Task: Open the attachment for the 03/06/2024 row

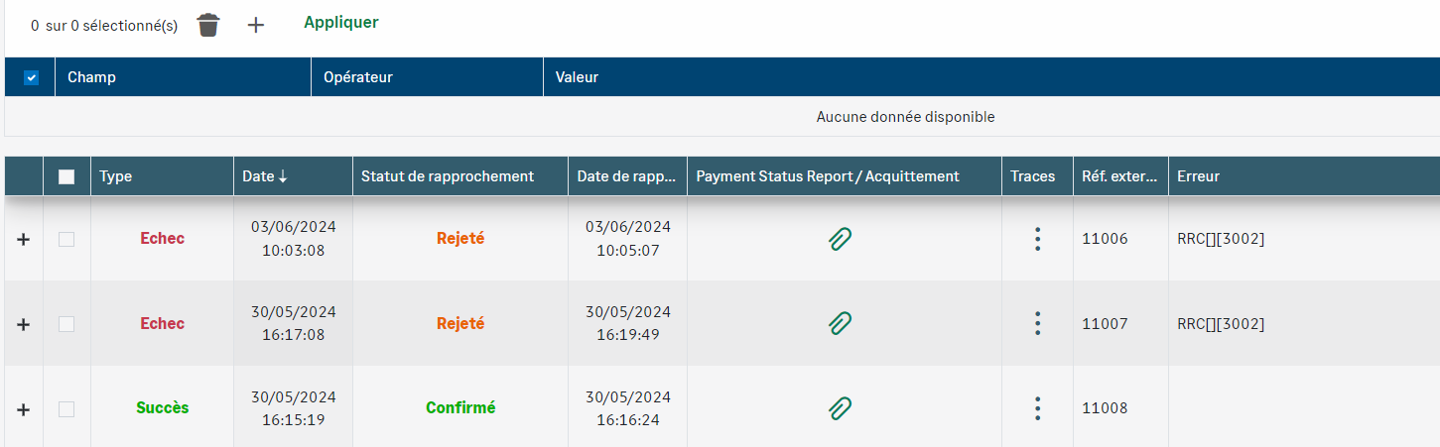Action: pos(840,238)
